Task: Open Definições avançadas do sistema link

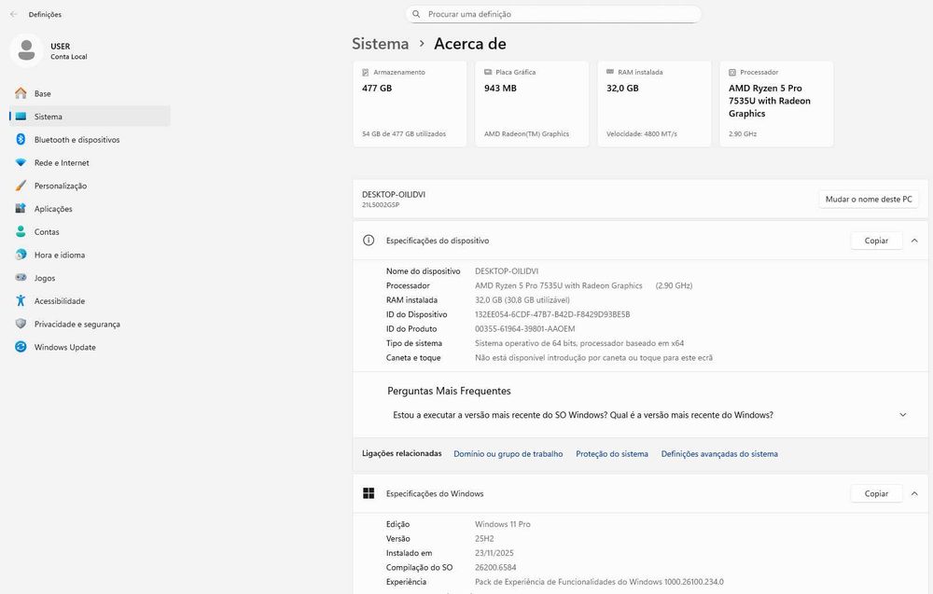Action: pyautogui.click(x=719, y=454)
